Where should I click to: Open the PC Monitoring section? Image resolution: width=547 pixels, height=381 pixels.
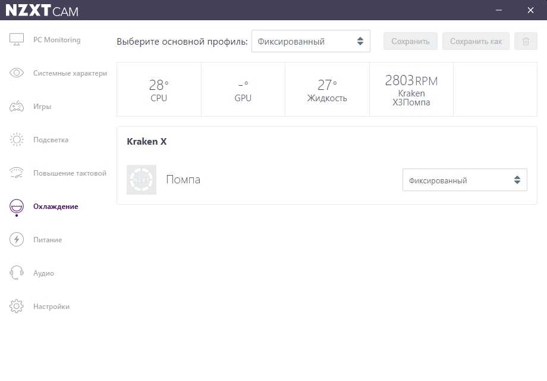tap(56, 40)
